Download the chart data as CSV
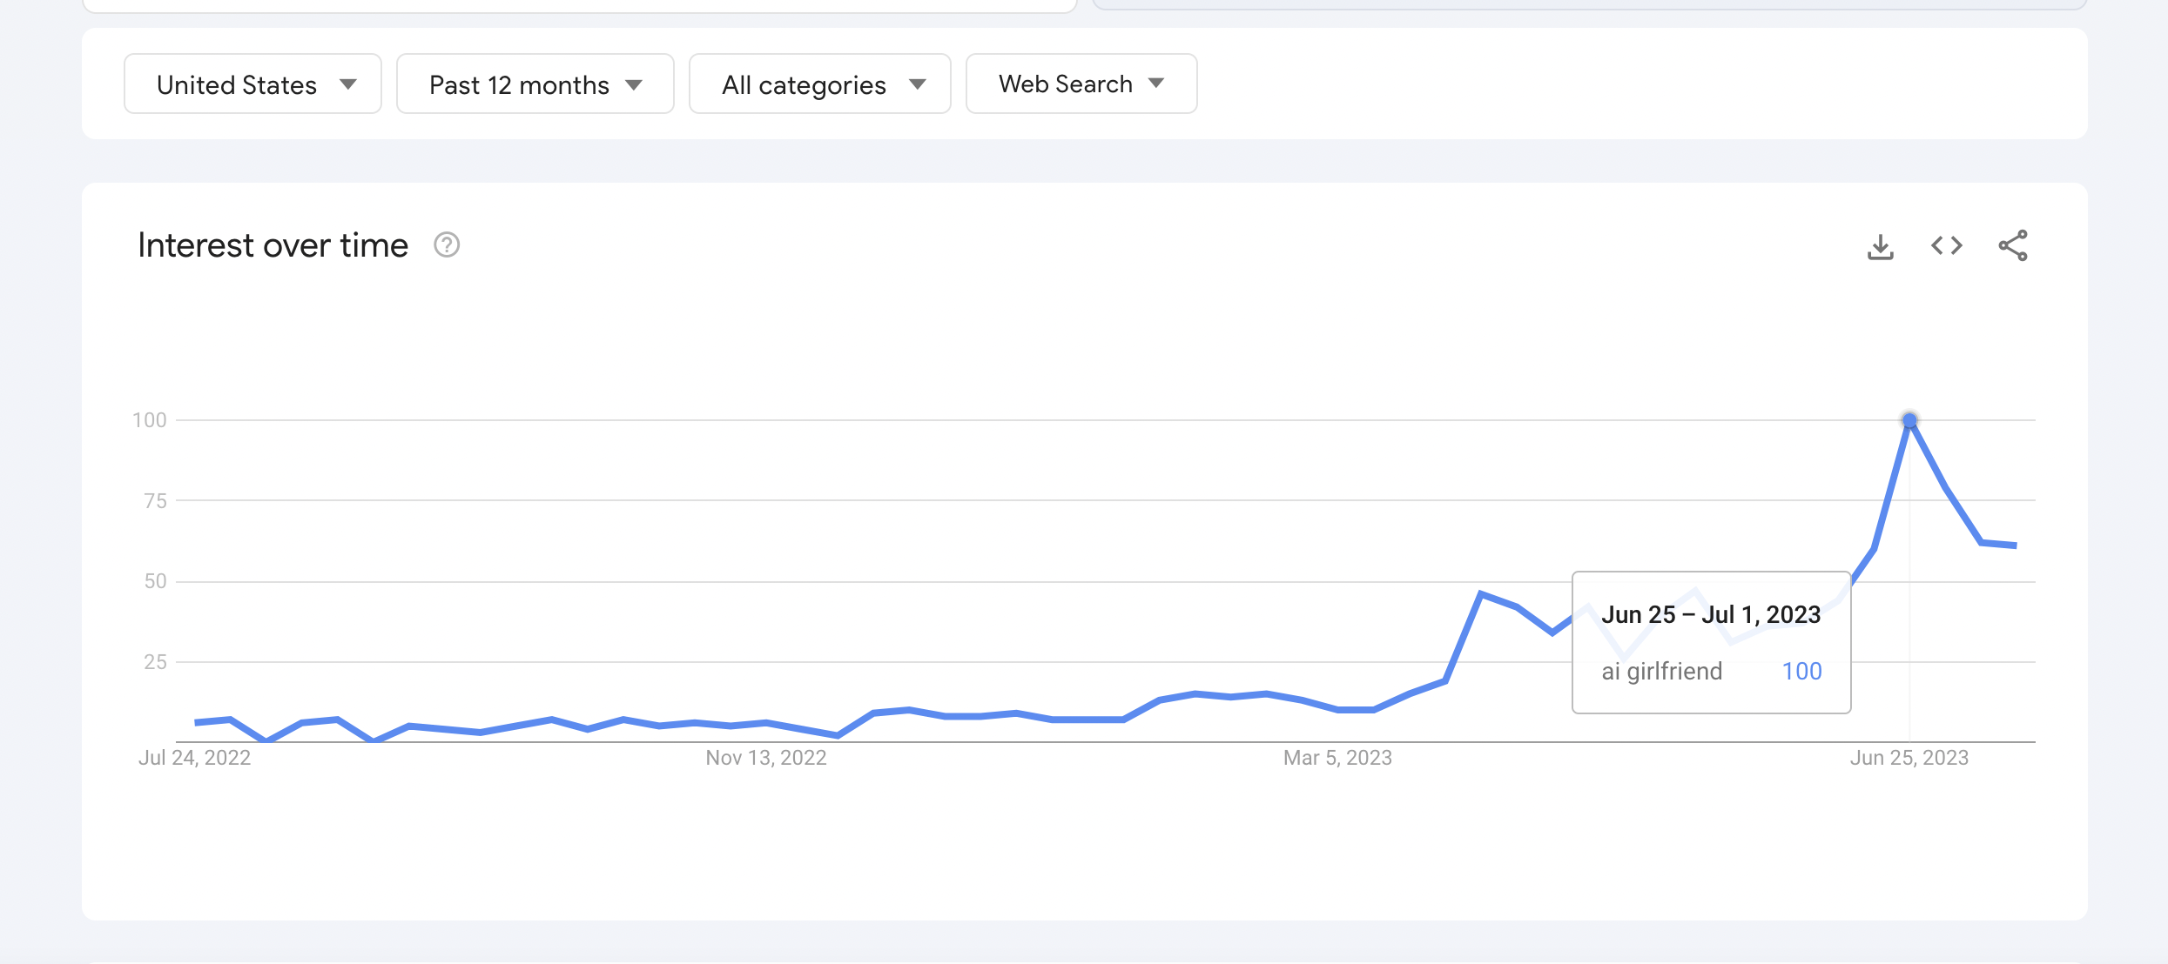This screenshot has height=964, width=2168. click(1881, 246)
